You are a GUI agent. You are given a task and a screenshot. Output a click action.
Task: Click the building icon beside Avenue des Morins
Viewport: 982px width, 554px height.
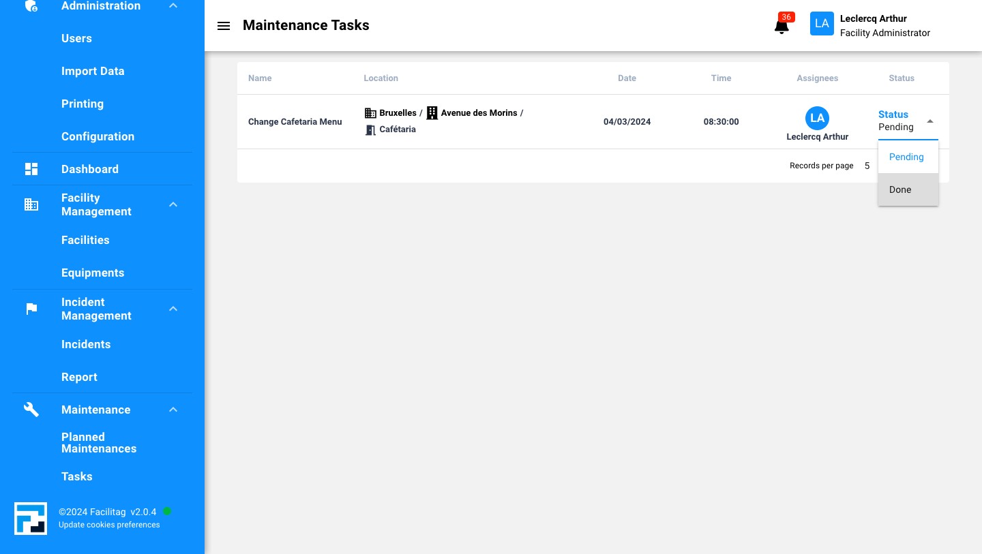pos(432,113)
